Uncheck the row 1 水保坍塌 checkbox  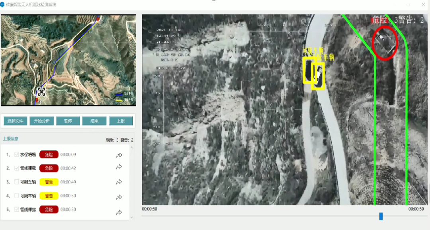(x=17, y=154)
